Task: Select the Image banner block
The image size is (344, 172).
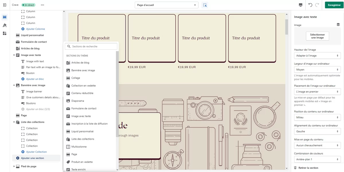Action: [34, 91]
